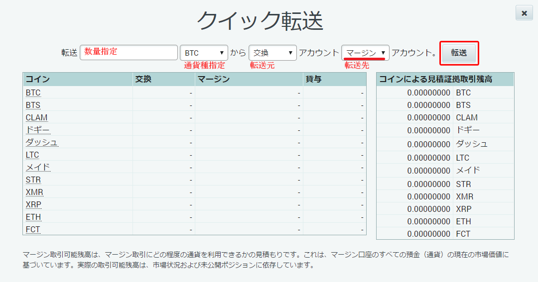Screen dimensions: 538x282
Task: Click the LTC coin link
Action: [x=32, y=155]
